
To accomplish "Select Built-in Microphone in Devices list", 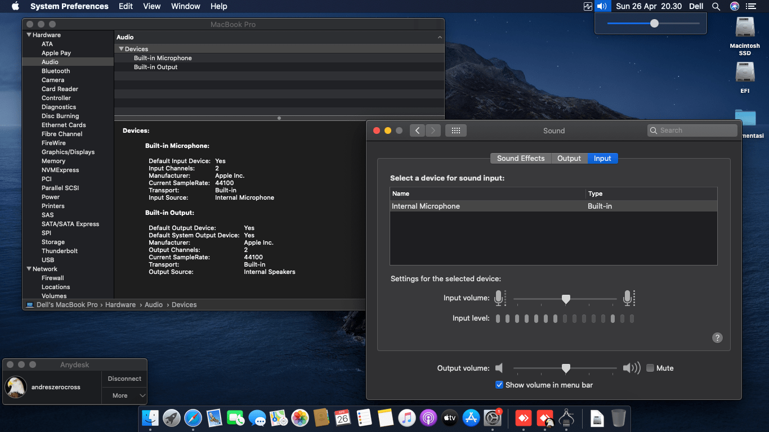I will [163, 58].
